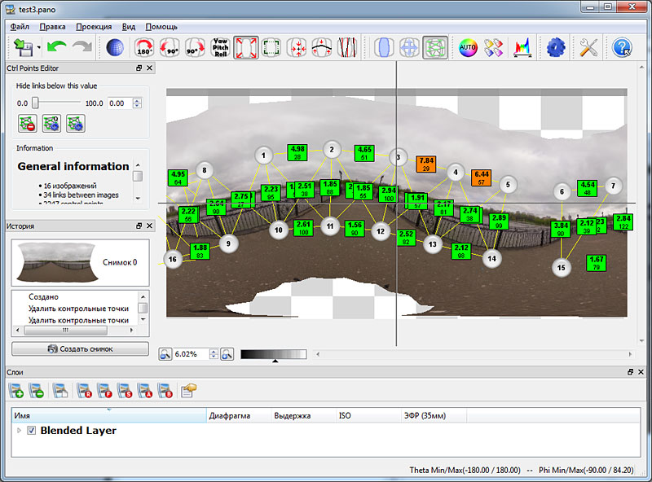This screenshot has height=482, width=652.
Task: Increase zoom percentage using the stepper up arrow
Action: tap(214, 352)
